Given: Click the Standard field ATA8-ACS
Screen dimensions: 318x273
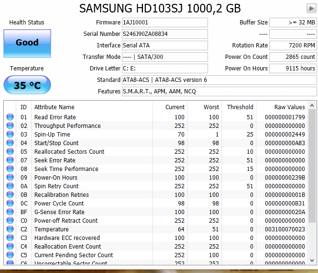Looking at the screenshot, I should pyautogui.click(x=219, y=80).
